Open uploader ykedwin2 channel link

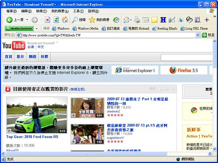[x=113, y=111]
